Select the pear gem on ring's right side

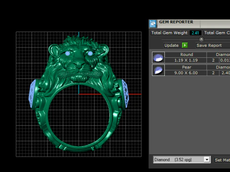pyautogui.click(x=126, y=94)
